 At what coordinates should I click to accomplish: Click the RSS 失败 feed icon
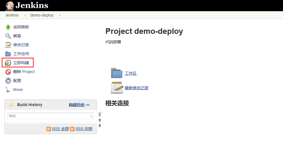point(72,129)
